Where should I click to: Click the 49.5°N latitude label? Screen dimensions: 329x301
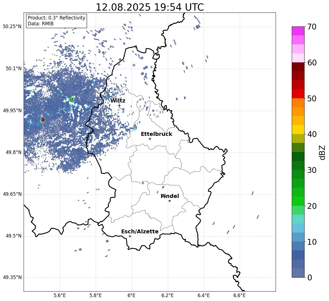point(14,236)
